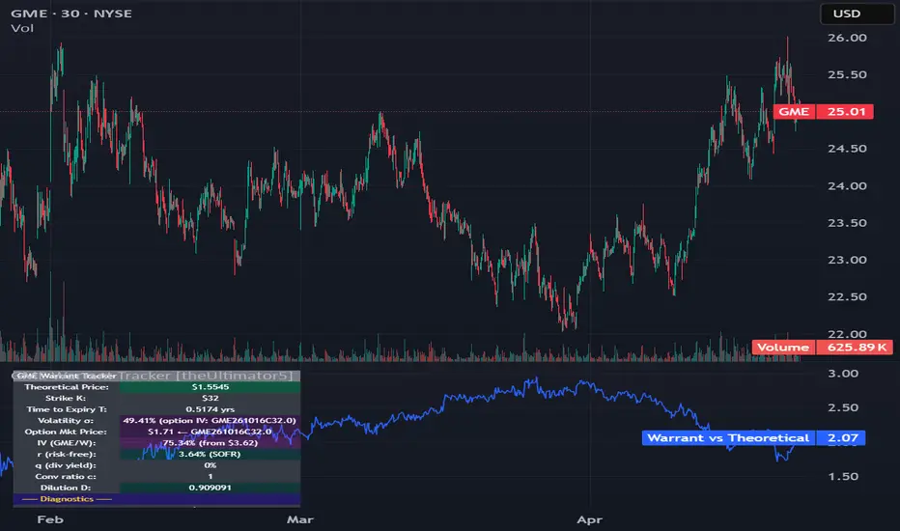
Task: Click the 3.00 mark on indicator scale
Action: 843,374
